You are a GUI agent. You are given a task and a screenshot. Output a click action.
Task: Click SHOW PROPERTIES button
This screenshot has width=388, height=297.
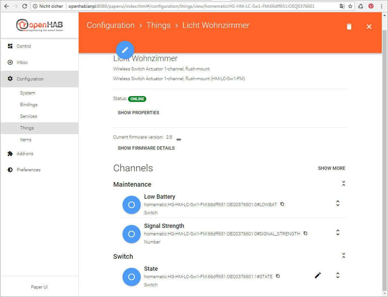(x=138, y=113)
